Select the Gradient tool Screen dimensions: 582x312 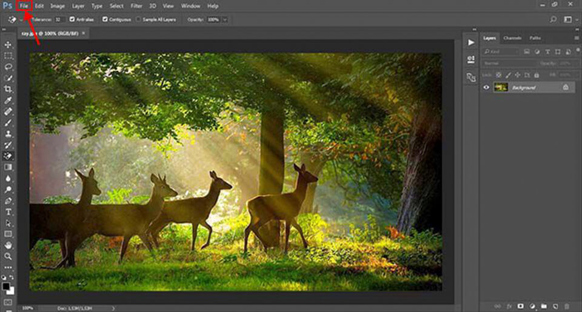click(x=8, y=167)
